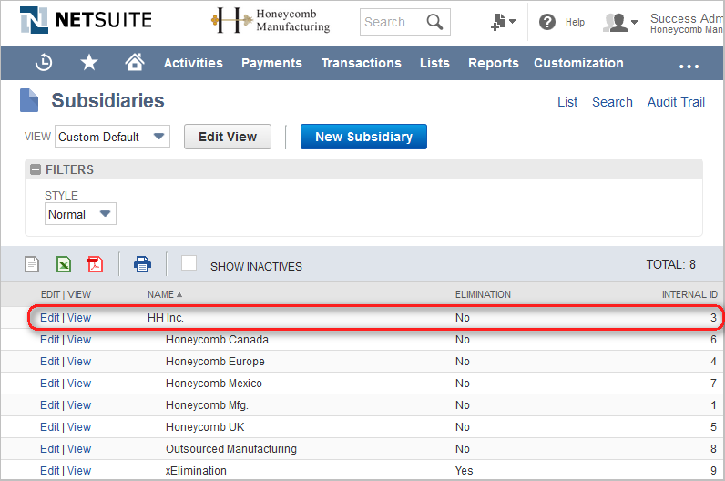Sort by the Elimination column header
Image resolution: width=725 pixels, height=481 pixels.
point(483,294)
